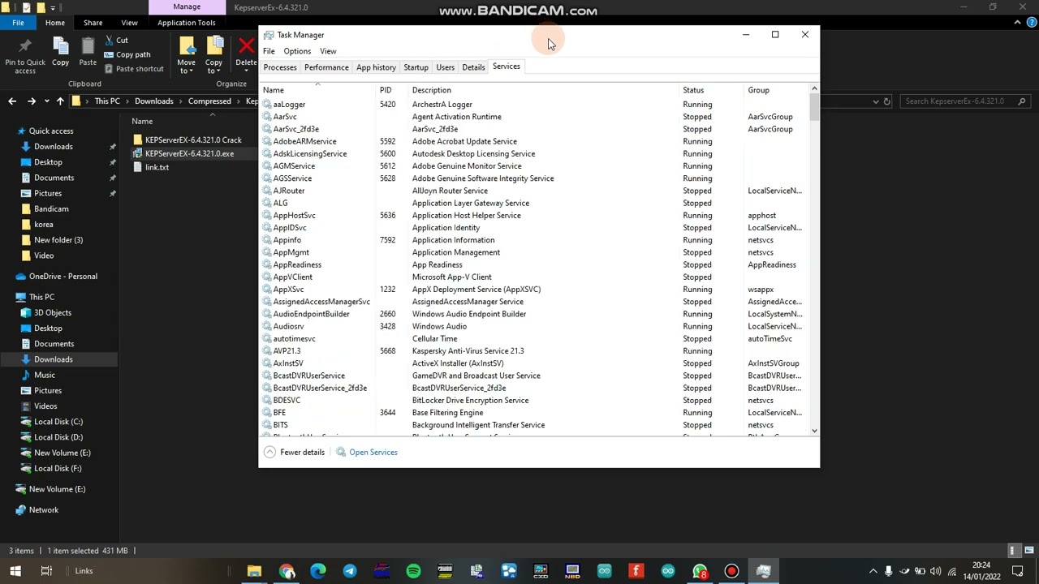Open the address bar history dropdown
Image resolution: width=1039 pixels, height=584 pixels.
click(x=875, y=101)
